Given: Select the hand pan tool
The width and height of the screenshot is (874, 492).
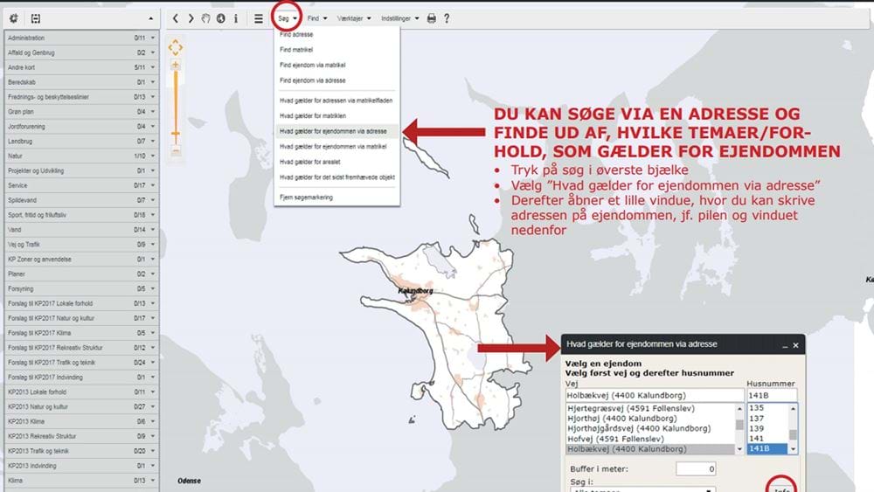Looking at the screenshot, I should [205, 18].
